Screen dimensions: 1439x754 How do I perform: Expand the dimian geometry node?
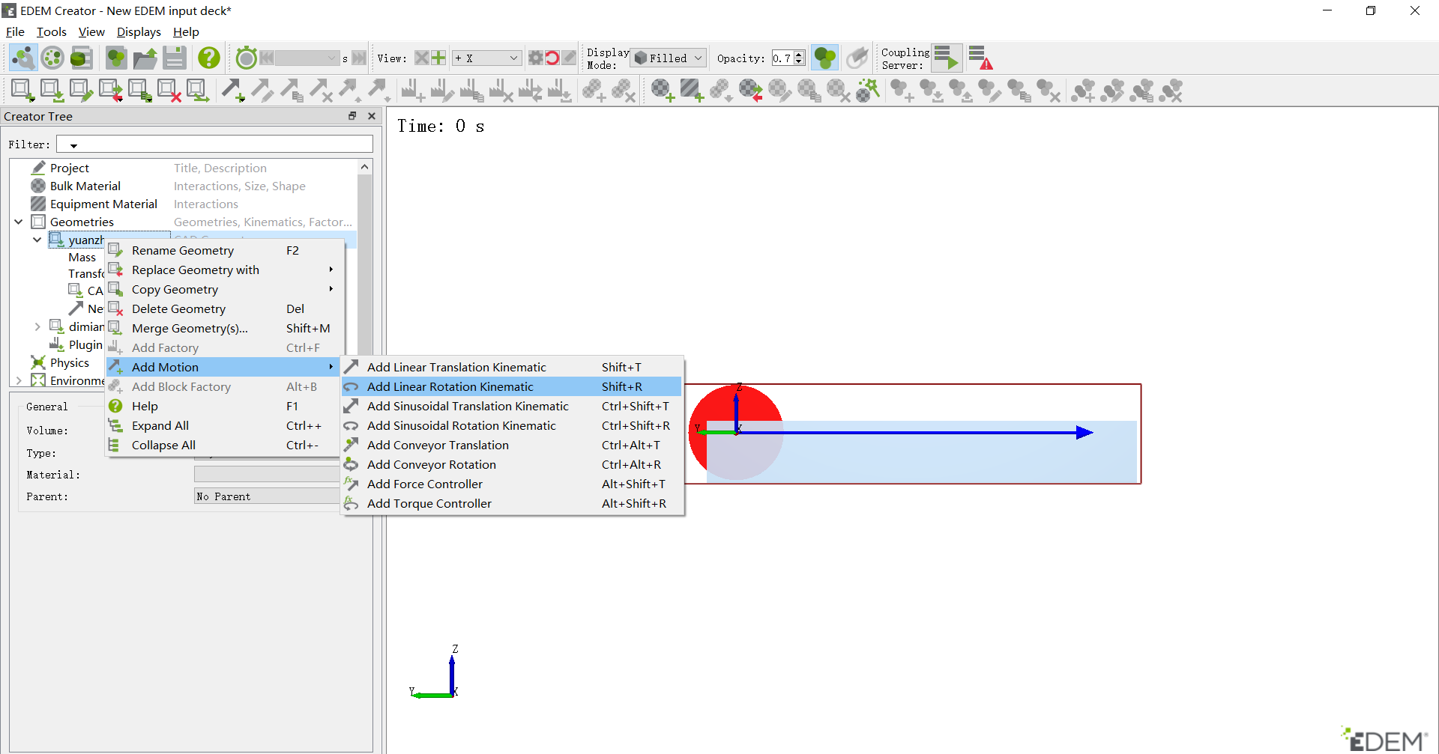coord(37,326)
